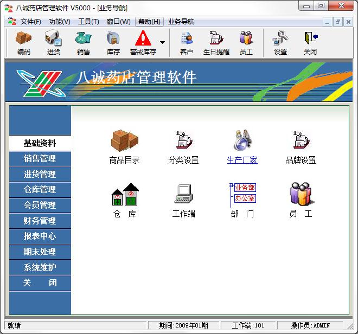
Task: Open the 生产厂家 icon
Action: coord(242,140)
